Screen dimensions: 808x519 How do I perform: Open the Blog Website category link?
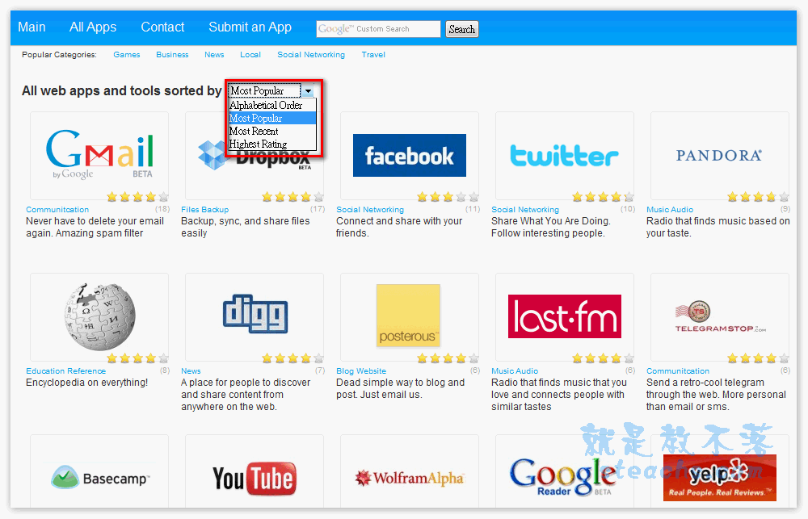(x=361, y=371)
